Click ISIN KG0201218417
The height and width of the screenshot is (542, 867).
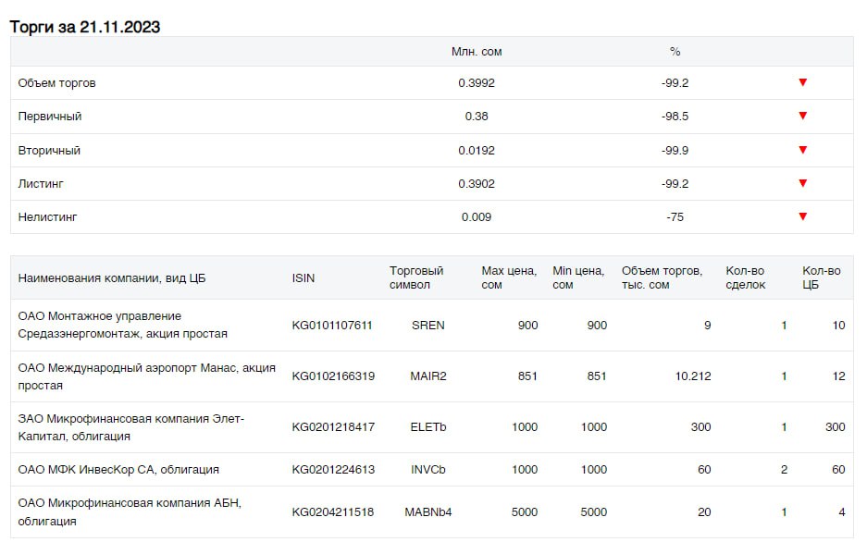coord(333,427)
